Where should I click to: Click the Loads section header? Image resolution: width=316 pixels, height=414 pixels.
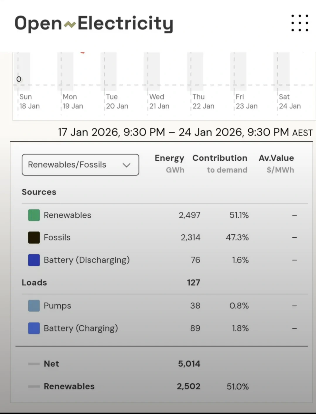pyautogui.click(x=34, y=283)
